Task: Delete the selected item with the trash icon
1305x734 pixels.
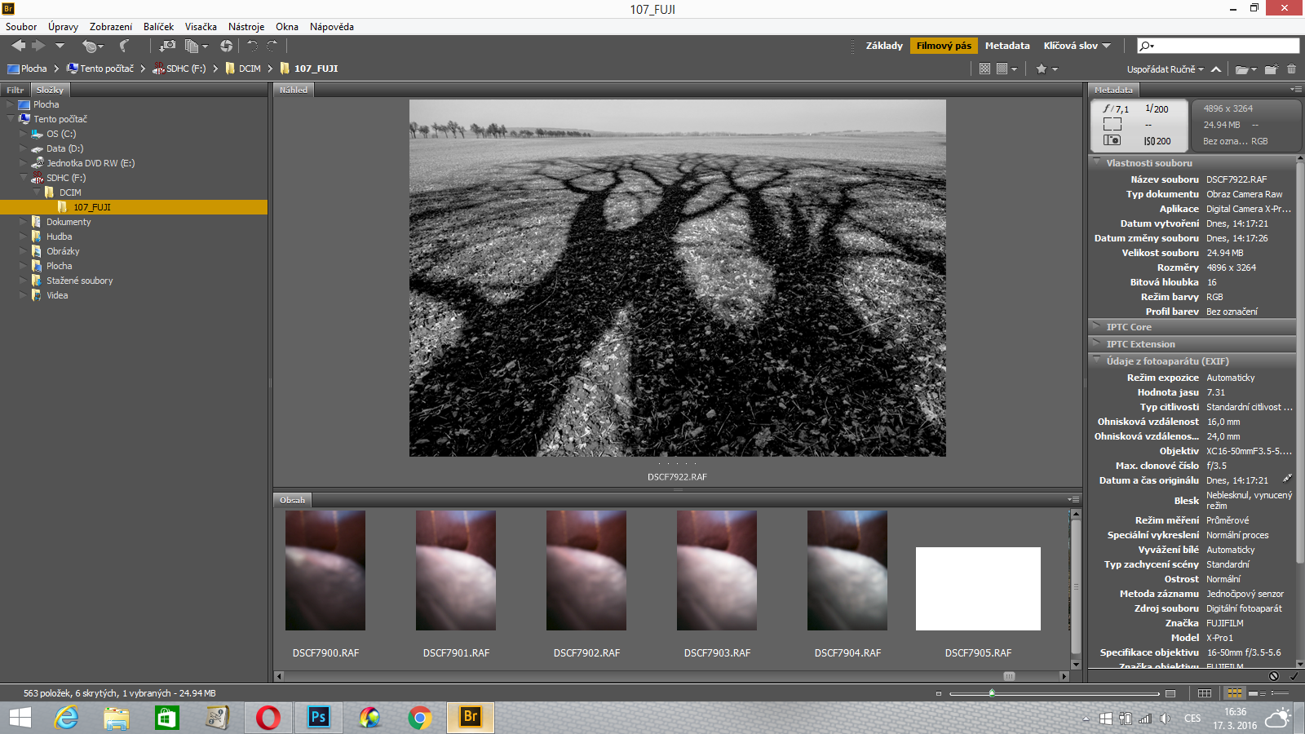Action: click(x=1291, y=69)
